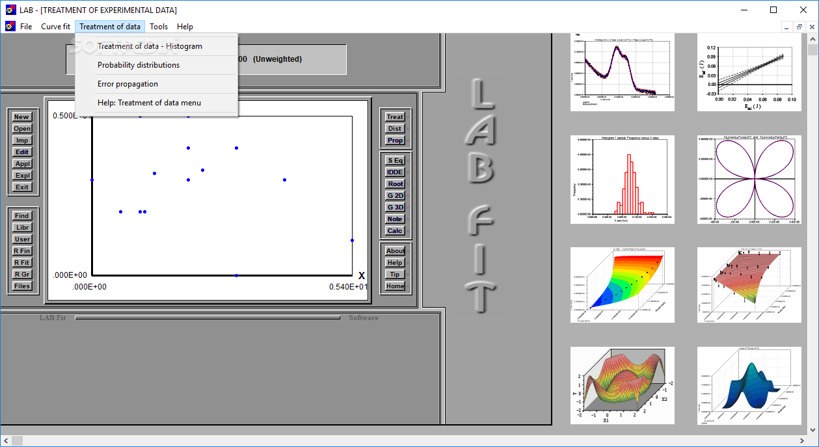This screenshot has height=447, width=819.
Task: Click the Help button in right panel
Action: 395,263
